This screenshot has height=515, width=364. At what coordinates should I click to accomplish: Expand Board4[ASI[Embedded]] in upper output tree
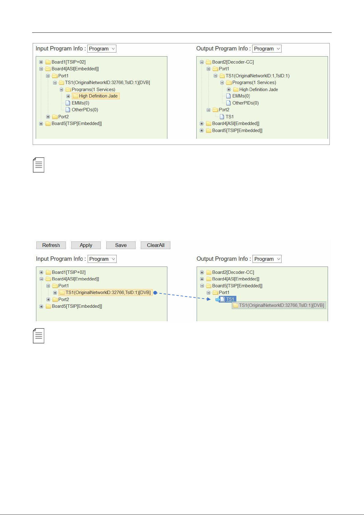[x=202, y=123]
